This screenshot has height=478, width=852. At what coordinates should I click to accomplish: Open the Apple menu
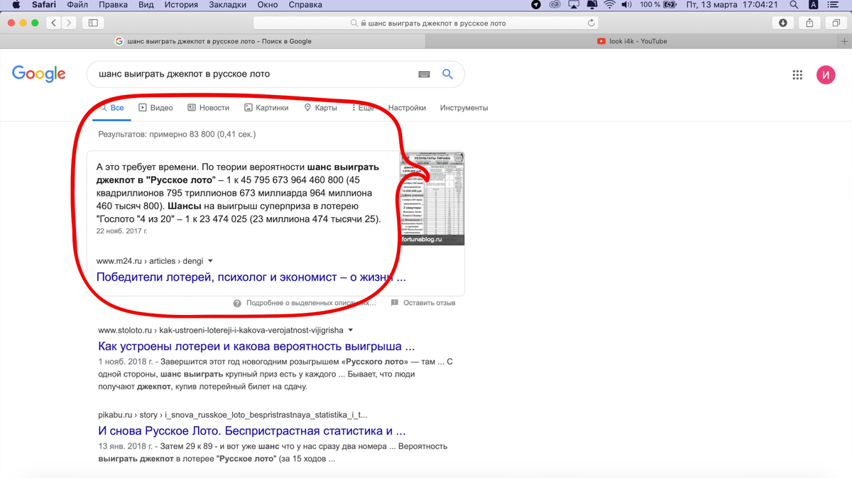[x=16, y=5]
